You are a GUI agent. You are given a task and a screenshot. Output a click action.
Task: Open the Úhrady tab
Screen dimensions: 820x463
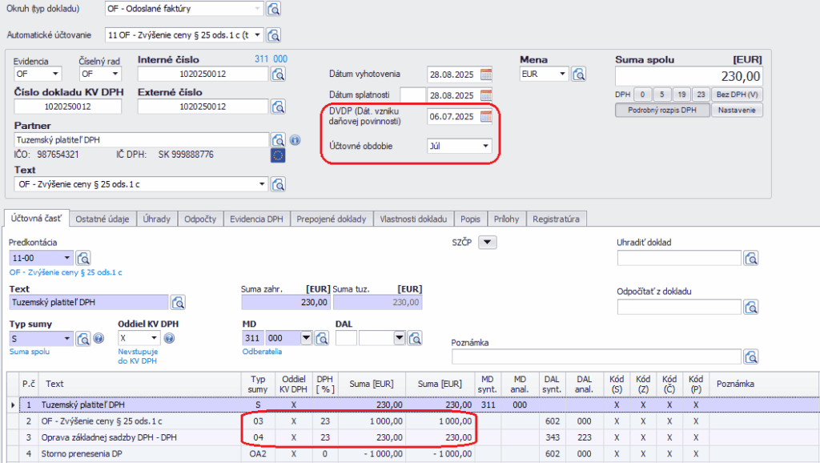point(157,219)
